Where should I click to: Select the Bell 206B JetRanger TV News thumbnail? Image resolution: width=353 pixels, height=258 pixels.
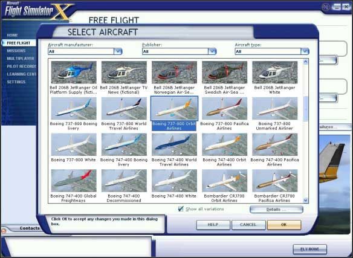tap(124, 73)
